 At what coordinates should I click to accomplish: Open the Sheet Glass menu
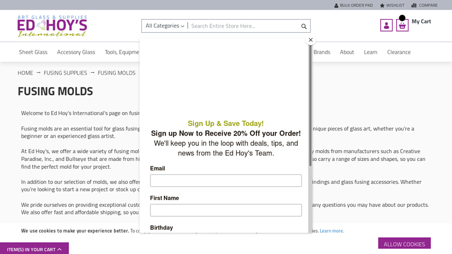[x=33, y=52]
